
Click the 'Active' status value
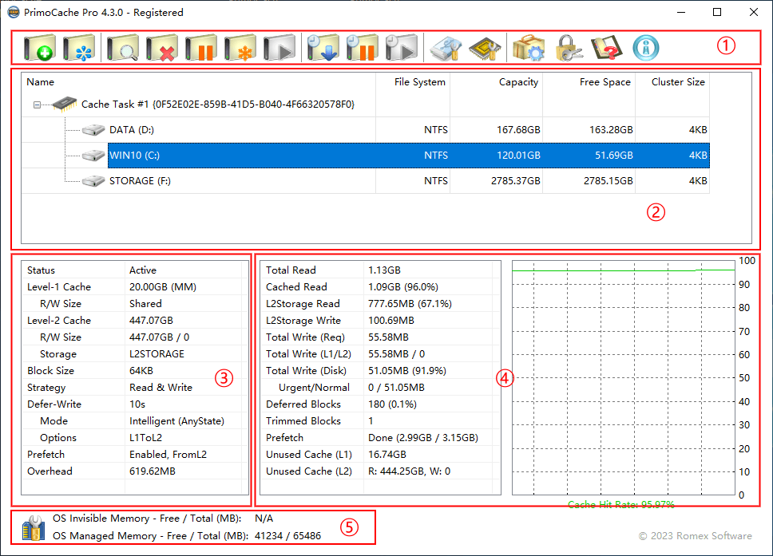(x=142, y=270)
